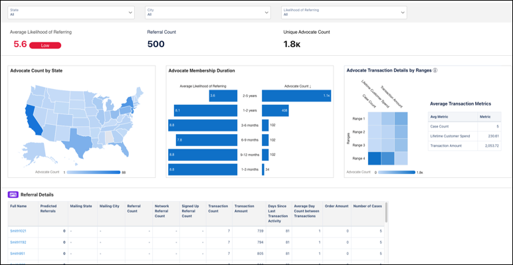The image size is (513, 265).
Task: Click the 3.6 likelihood bar for 2-5 years
Action: coord(223,96)
